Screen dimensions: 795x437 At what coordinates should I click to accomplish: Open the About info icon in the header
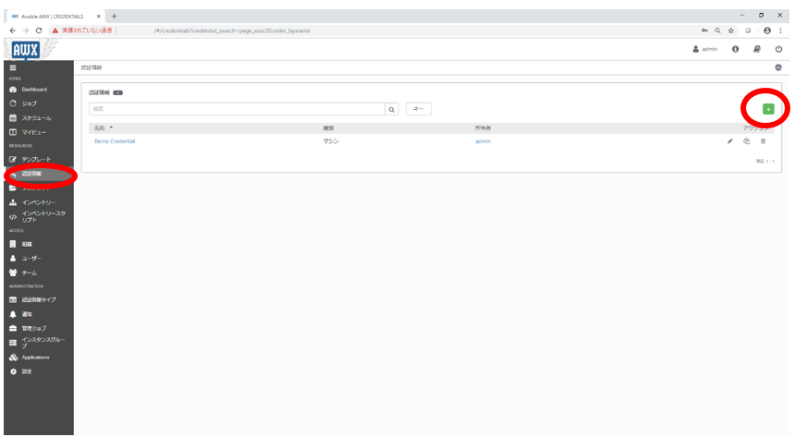(736, 49)
